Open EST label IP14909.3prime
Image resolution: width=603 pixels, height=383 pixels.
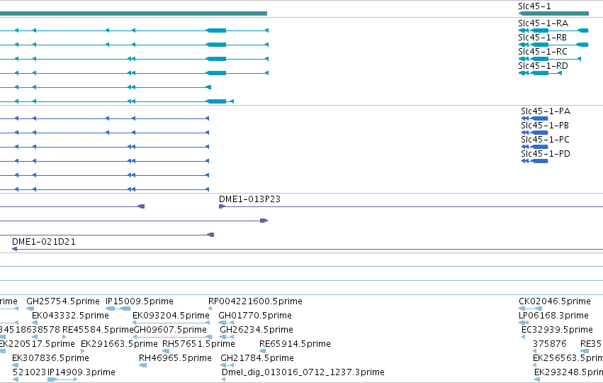point(81,372)
